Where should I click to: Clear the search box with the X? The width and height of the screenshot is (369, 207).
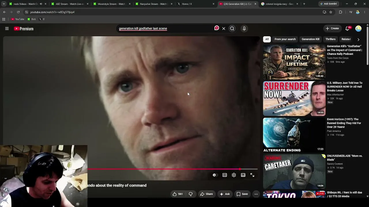[x=224, y=28]
